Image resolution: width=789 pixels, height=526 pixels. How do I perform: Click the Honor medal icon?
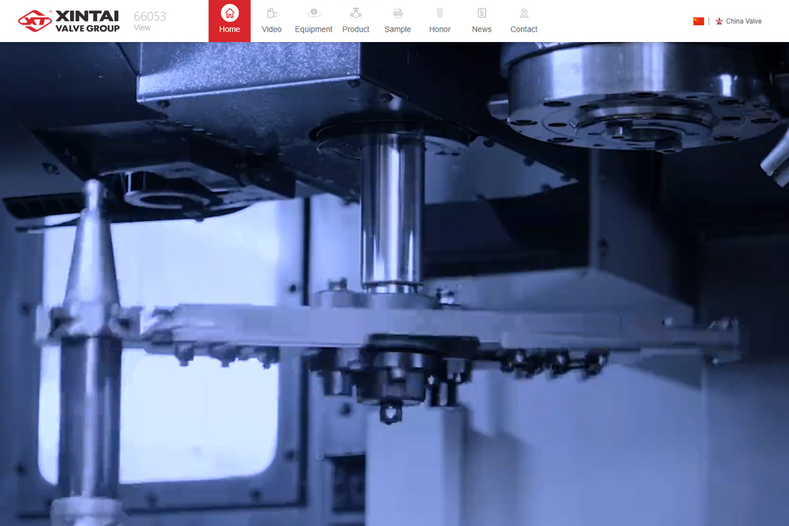coord(440,13)
